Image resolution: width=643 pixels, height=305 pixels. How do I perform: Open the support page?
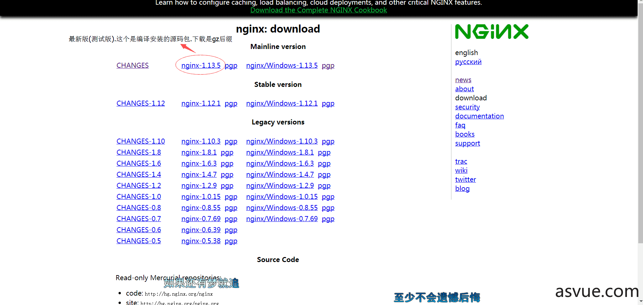467,143
